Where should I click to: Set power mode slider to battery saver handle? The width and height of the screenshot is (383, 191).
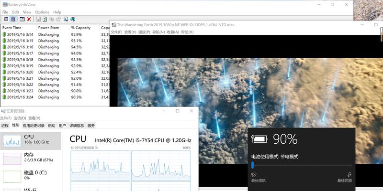point(253,165)
